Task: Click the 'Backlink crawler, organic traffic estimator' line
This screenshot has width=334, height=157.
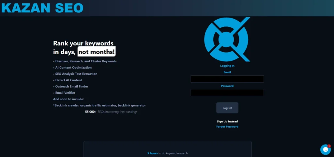Action: (99, 105)
